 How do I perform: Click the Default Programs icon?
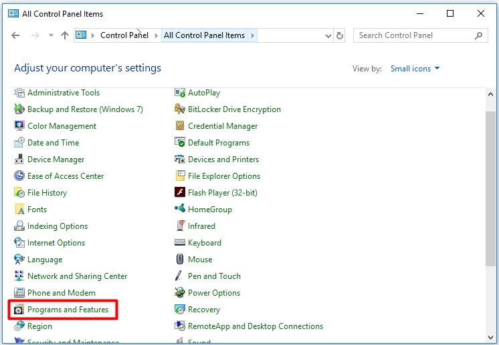(180, 143)
